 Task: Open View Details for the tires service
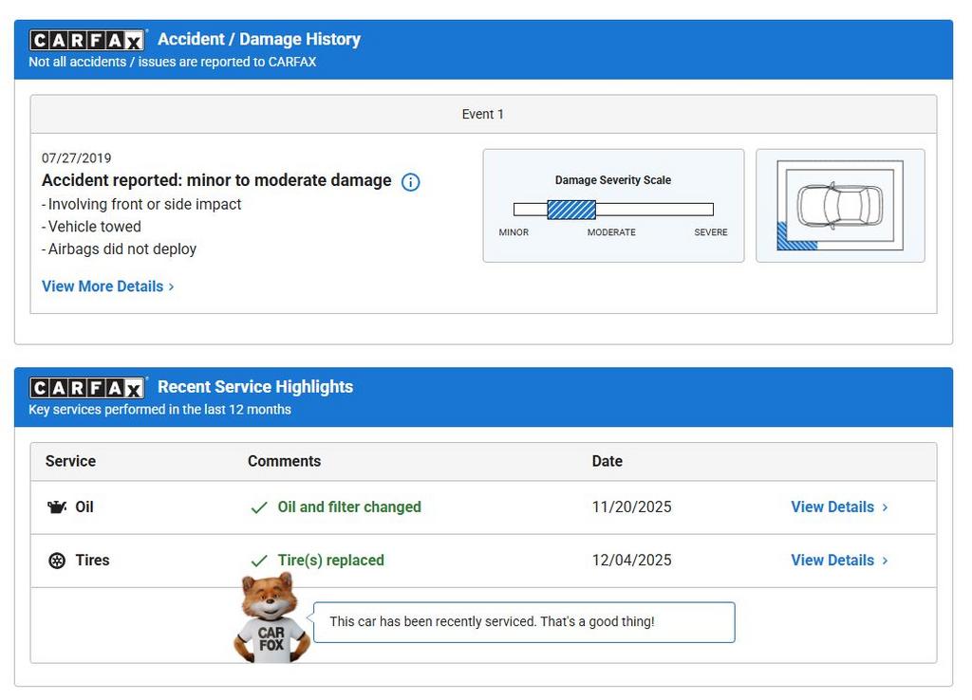(x=839, y=561)
